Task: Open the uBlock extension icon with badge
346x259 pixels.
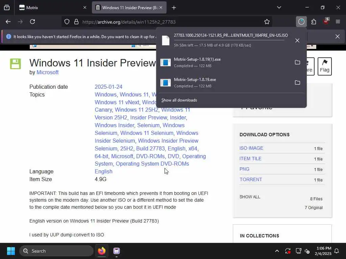Action: 326,21
